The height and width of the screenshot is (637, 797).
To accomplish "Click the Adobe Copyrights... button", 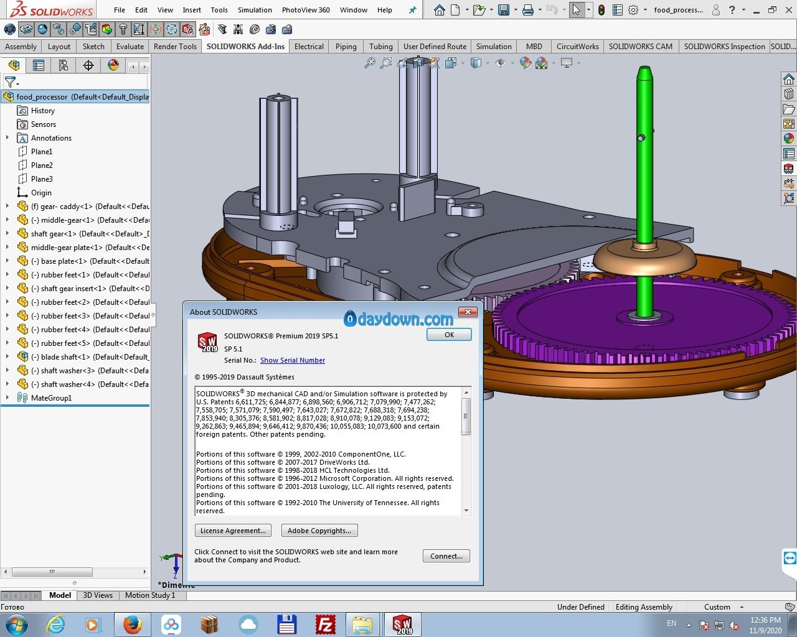I will [319, 531].
